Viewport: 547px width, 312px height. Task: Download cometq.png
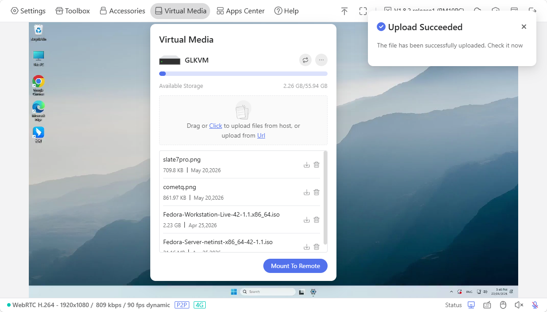[x=306, y=192]
